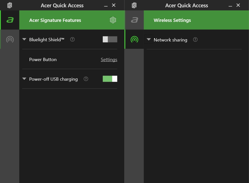Open the settings gear in Acer Signature Features
Screen dimensions: 249x183
[x=113, y=20]
